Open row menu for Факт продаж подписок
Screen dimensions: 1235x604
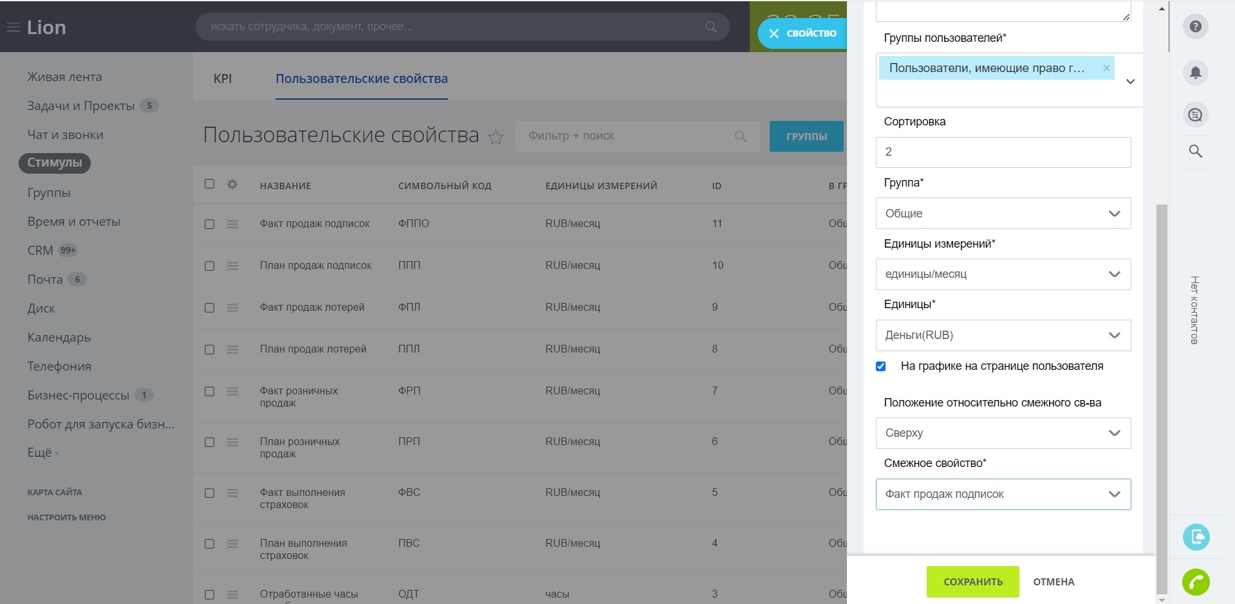point(232,224)
